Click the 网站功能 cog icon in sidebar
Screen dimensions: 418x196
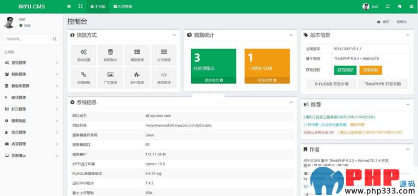click(x=7, y=121)
